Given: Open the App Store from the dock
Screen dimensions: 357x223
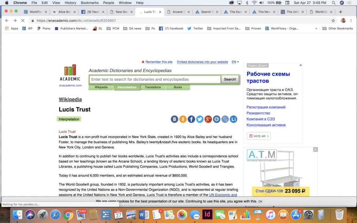Looking at the screenshot, I should point(296,215).
